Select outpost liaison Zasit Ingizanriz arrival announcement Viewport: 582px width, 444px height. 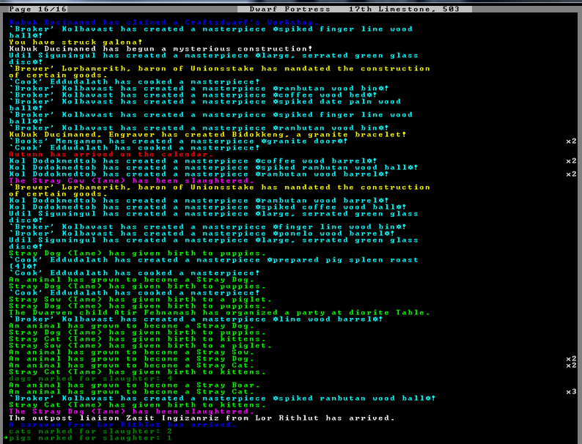202,418
